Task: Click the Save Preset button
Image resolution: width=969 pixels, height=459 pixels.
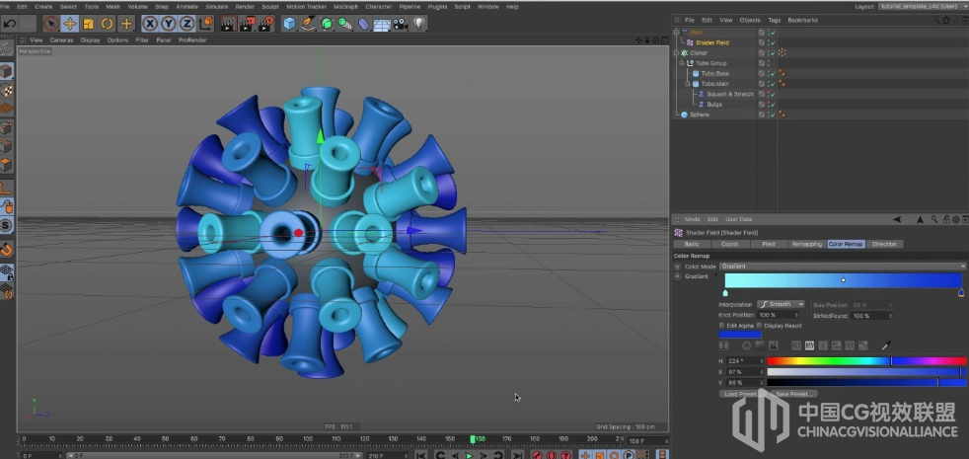Action: [x=793, y=394]
